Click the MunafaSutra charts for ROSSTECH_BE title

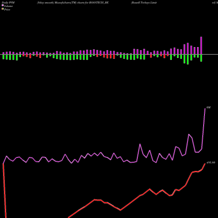point(73,3)
